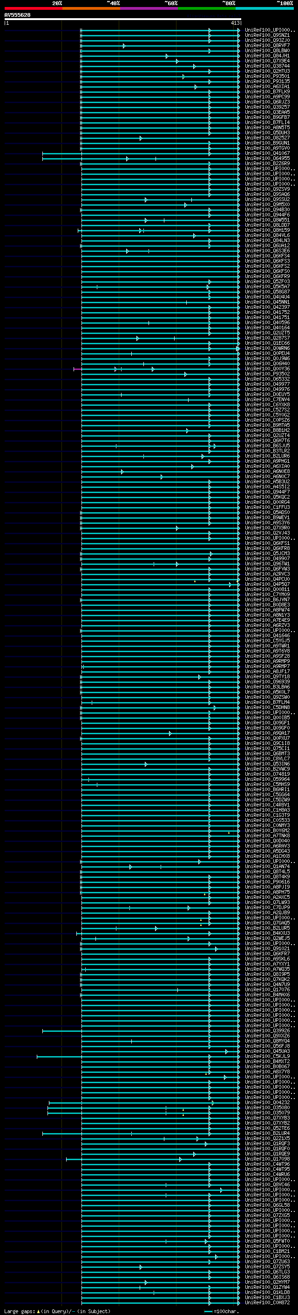This screenshot has width=298, height=1315.
Task: Select the UniRef100_Q5FWT0 label
Action: (x=267, y=1241)
